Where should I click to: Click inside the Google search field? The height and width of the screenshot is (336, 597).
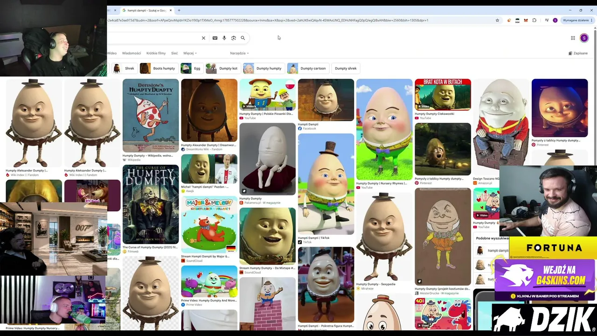coord(154,38)
